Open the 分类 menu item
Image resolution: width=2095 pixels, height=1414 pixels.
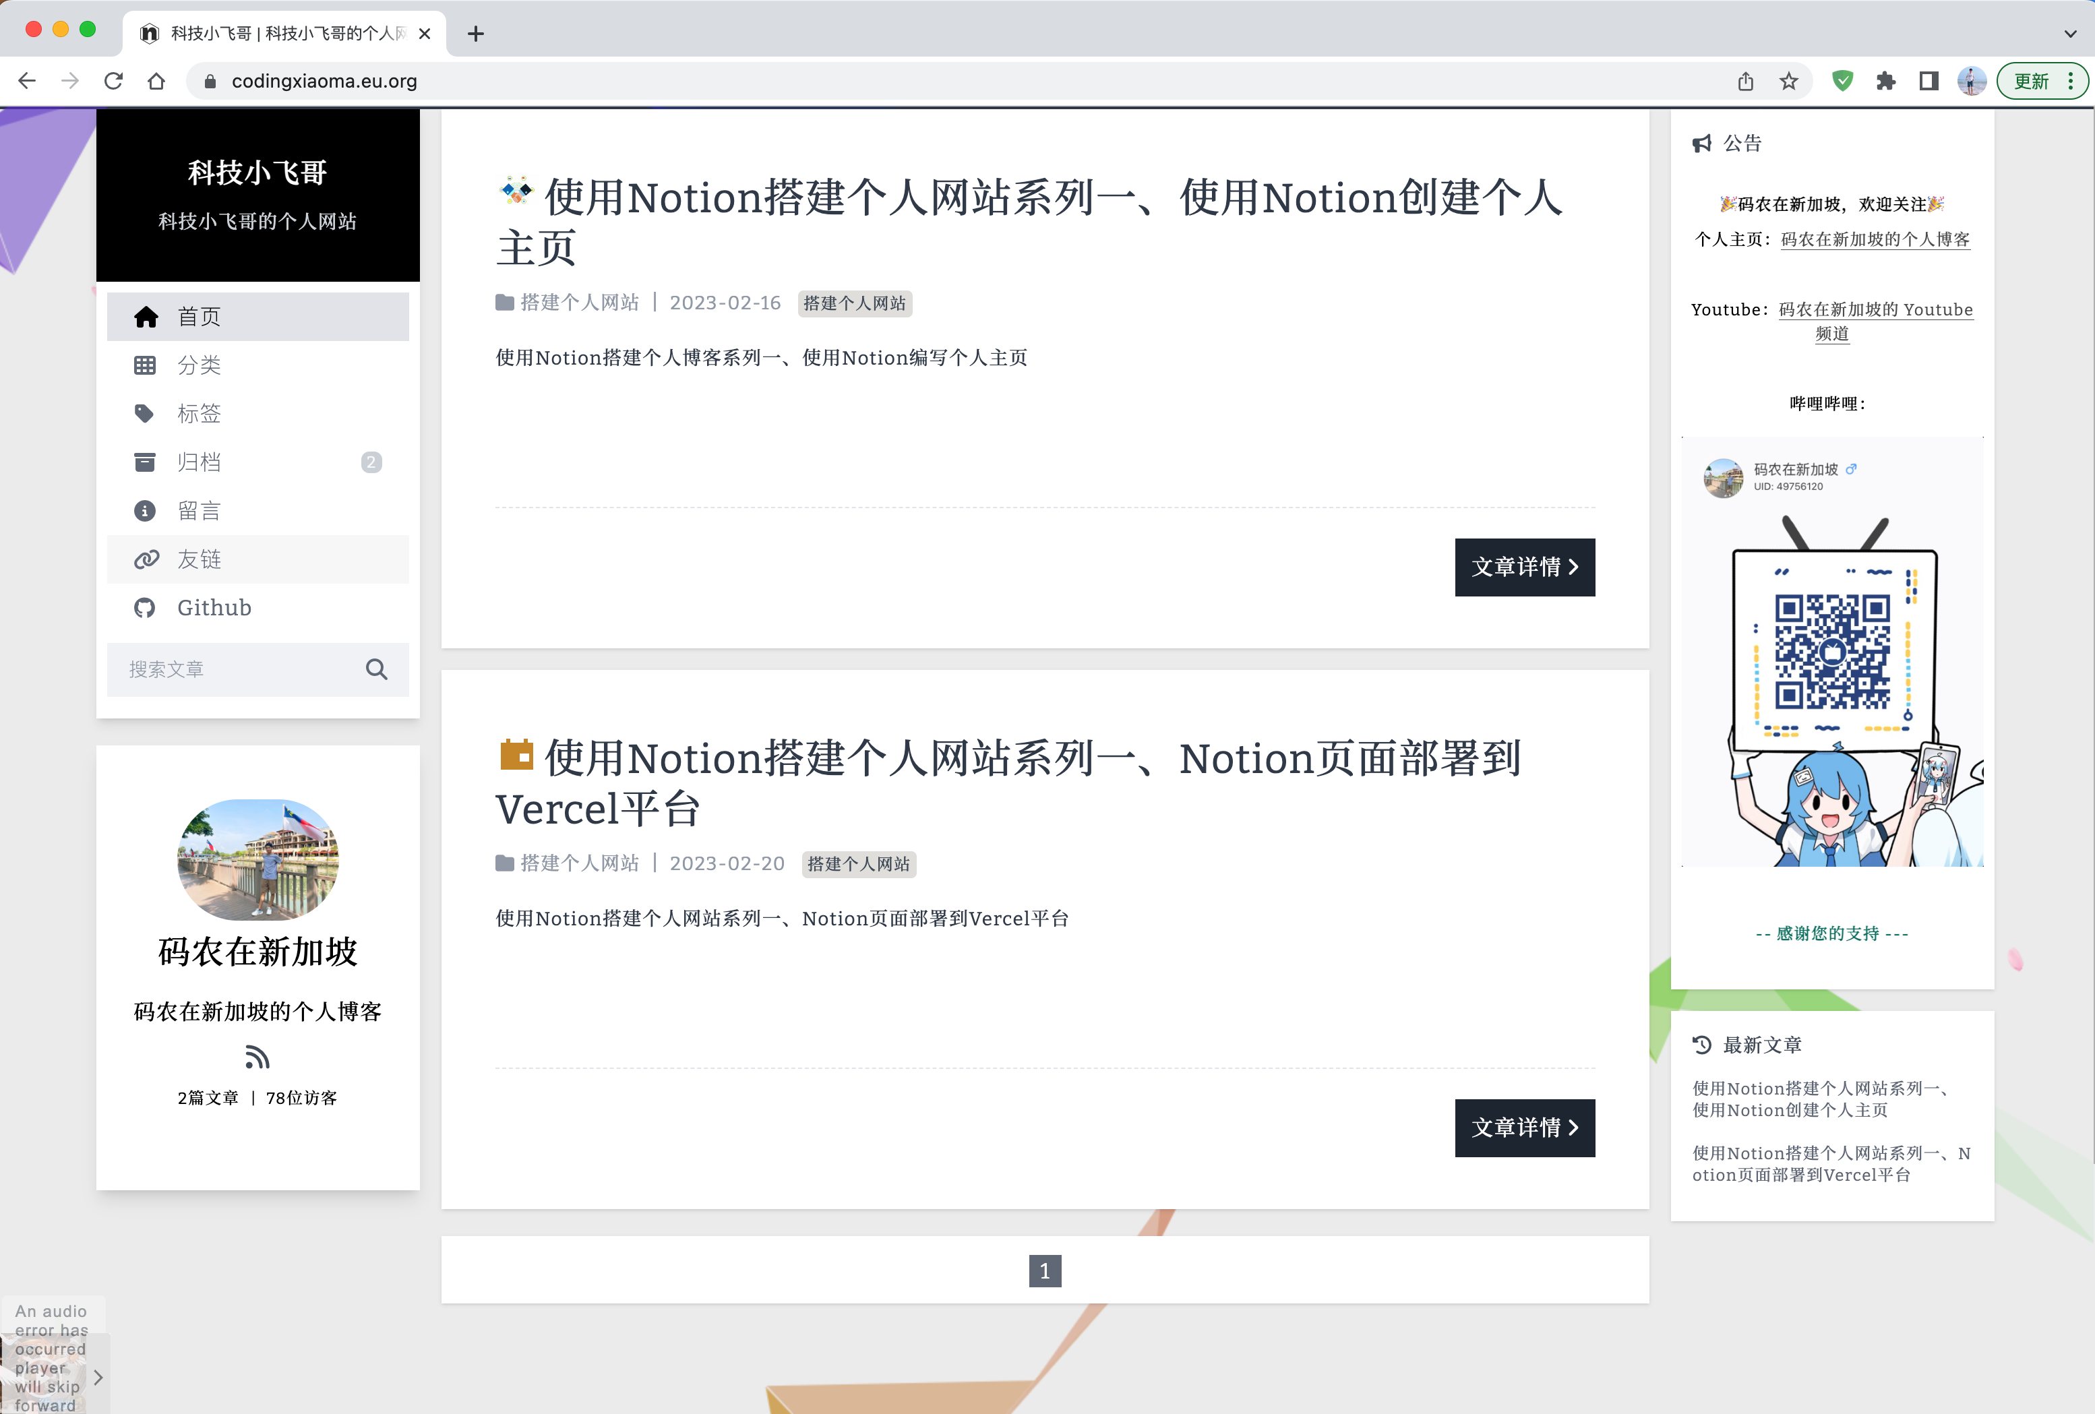(x=200, y=365)
